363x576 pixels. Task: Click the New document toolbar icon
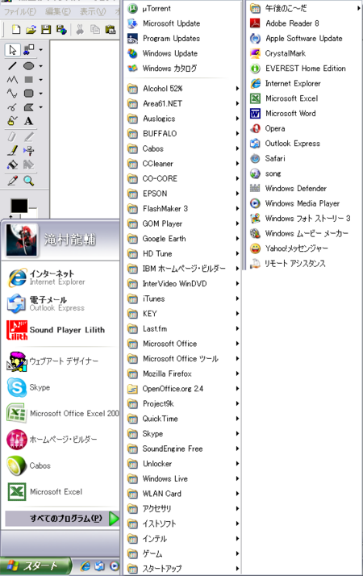16,29
